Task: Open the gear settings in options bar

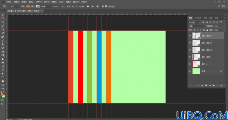Action: coord(103,6)
